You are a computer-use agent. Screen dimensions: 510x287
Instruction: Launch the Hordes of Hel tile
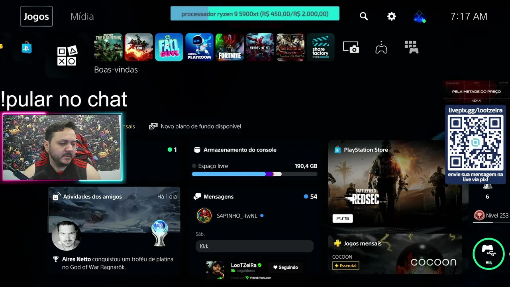[260, 47]
